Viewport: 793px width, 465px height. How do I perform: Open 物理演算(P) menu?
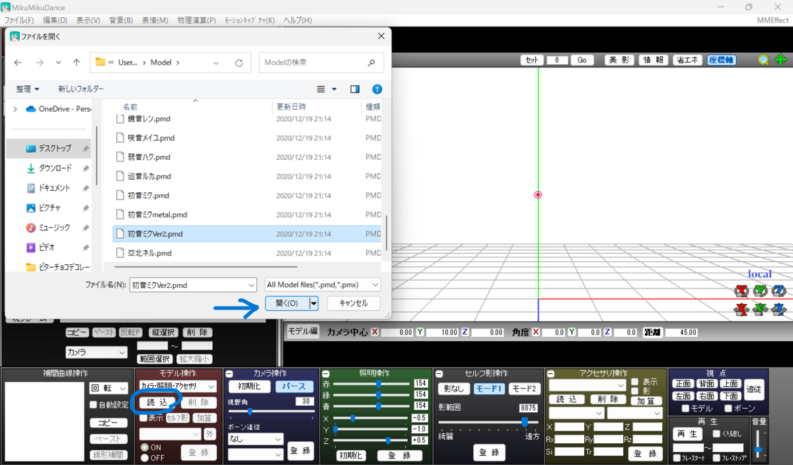tap(196, 20)
